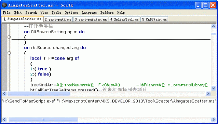Open the Help menu
This screenshot has width=218, height=124.
[121, 13]
